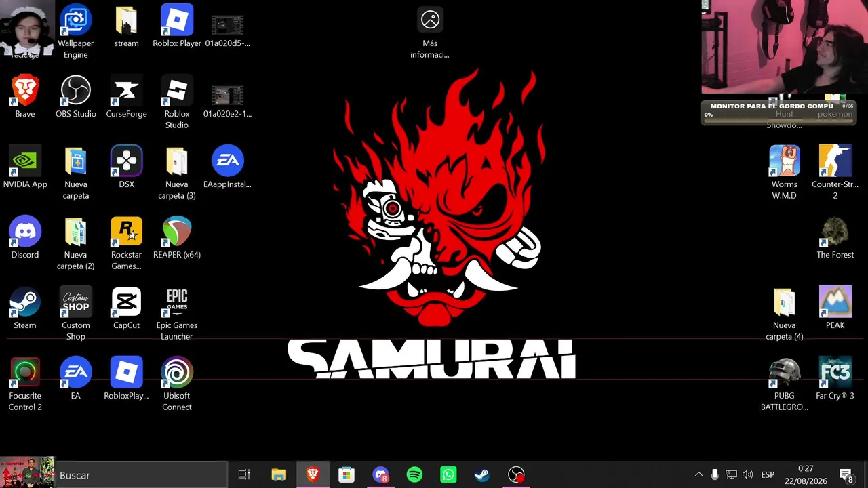Select the 'Nueva carpeta (2)' folder

pyautogui.click(x=75, y=243)
